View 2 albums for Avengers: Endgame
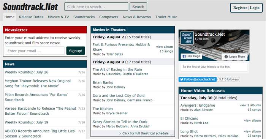The width and height of the screenshot is (266, 139). [x=250, y=105]
